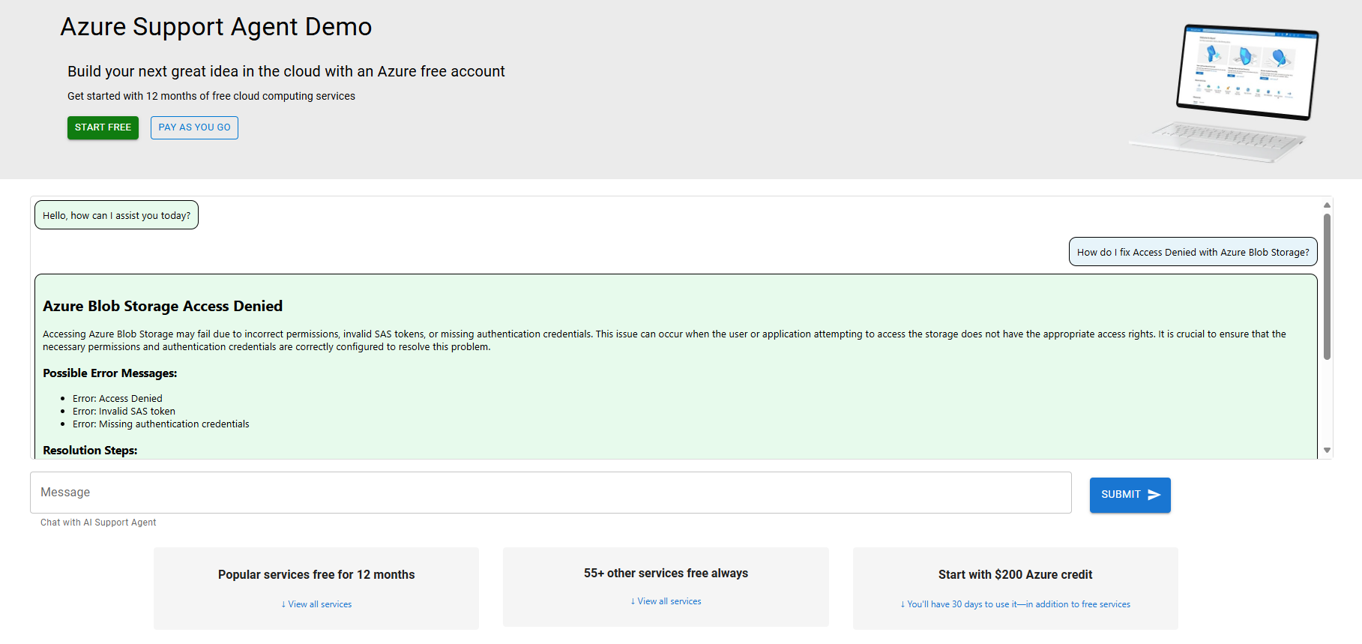Open View all services under Popular services
Screen dimensions: 1362x644
[316, 604]
